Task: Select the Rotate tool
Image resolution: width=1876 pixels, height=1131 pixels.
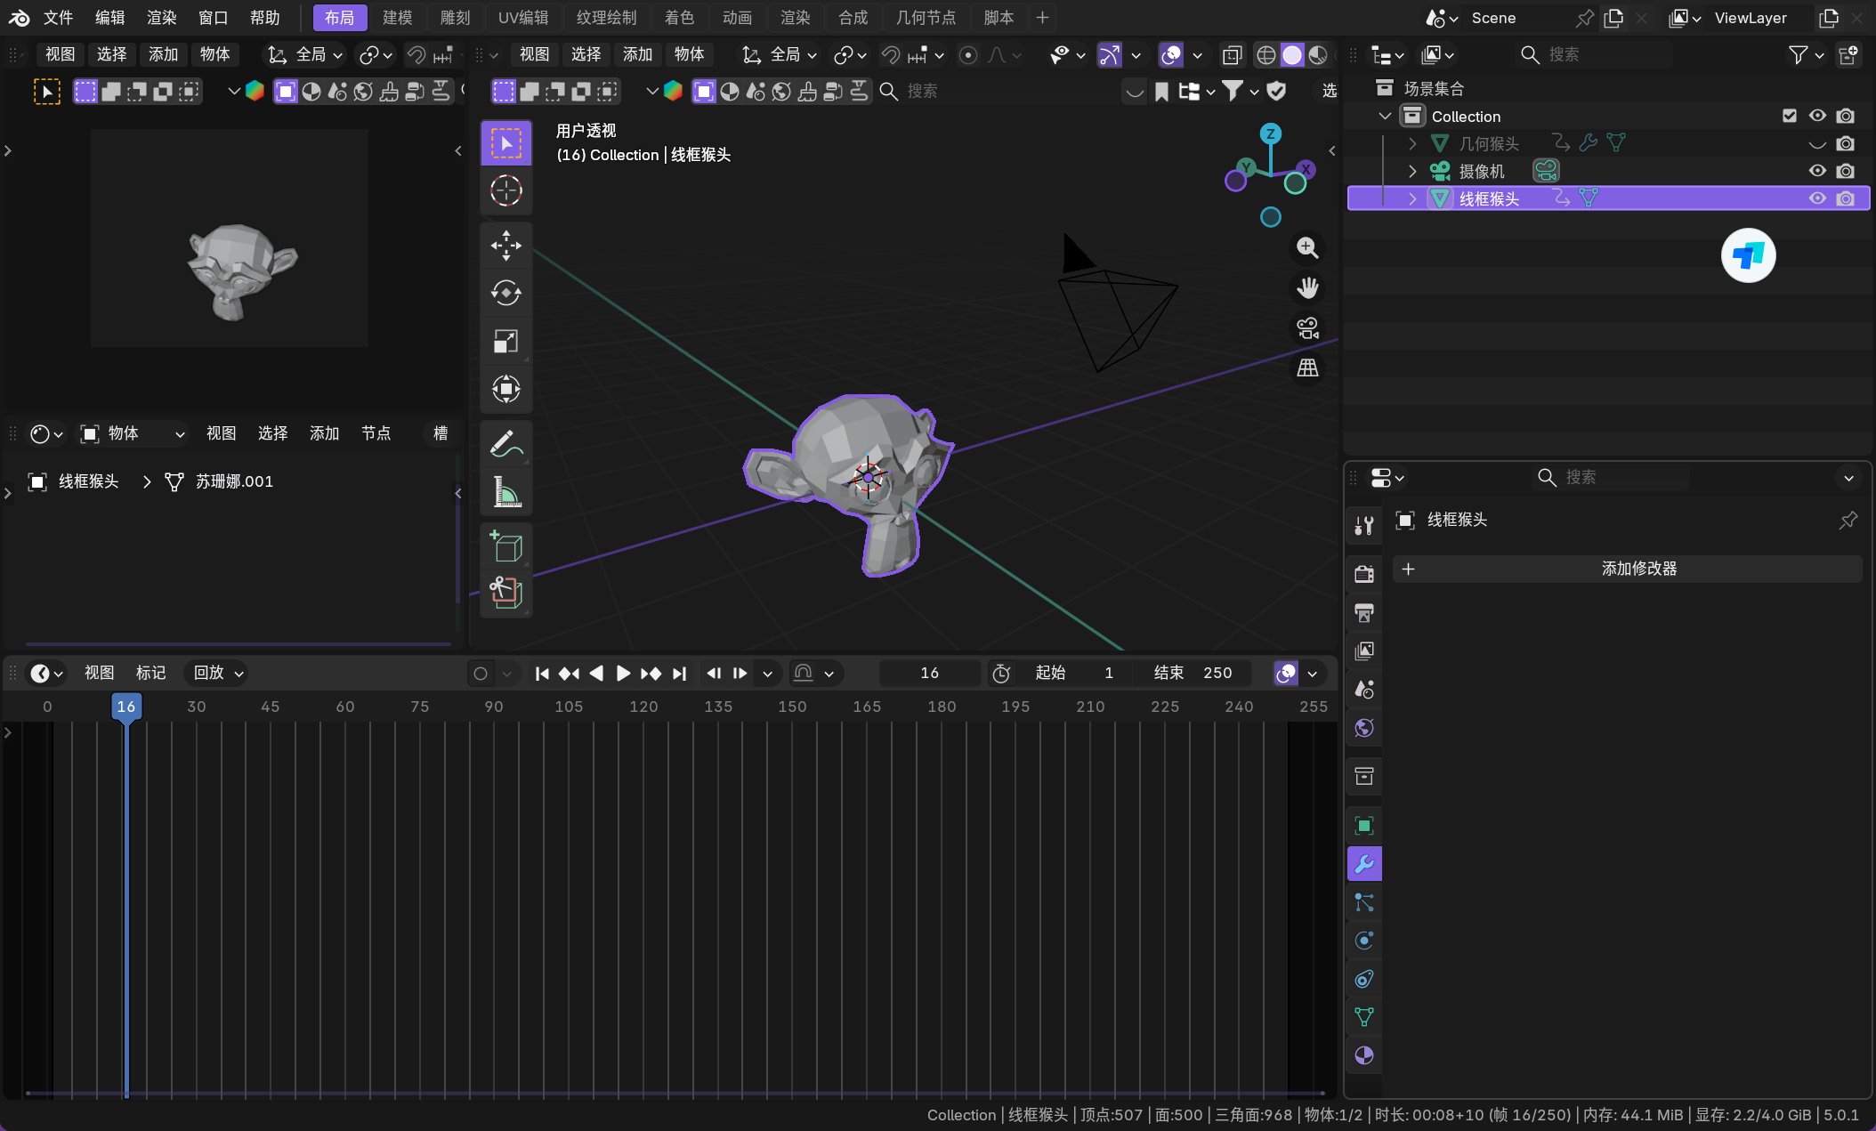Action: click(x=505, y=293)
